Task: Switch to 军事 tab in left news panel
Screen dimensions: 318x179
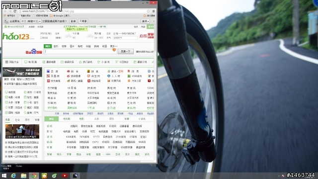Action: [x=37, y=120]
